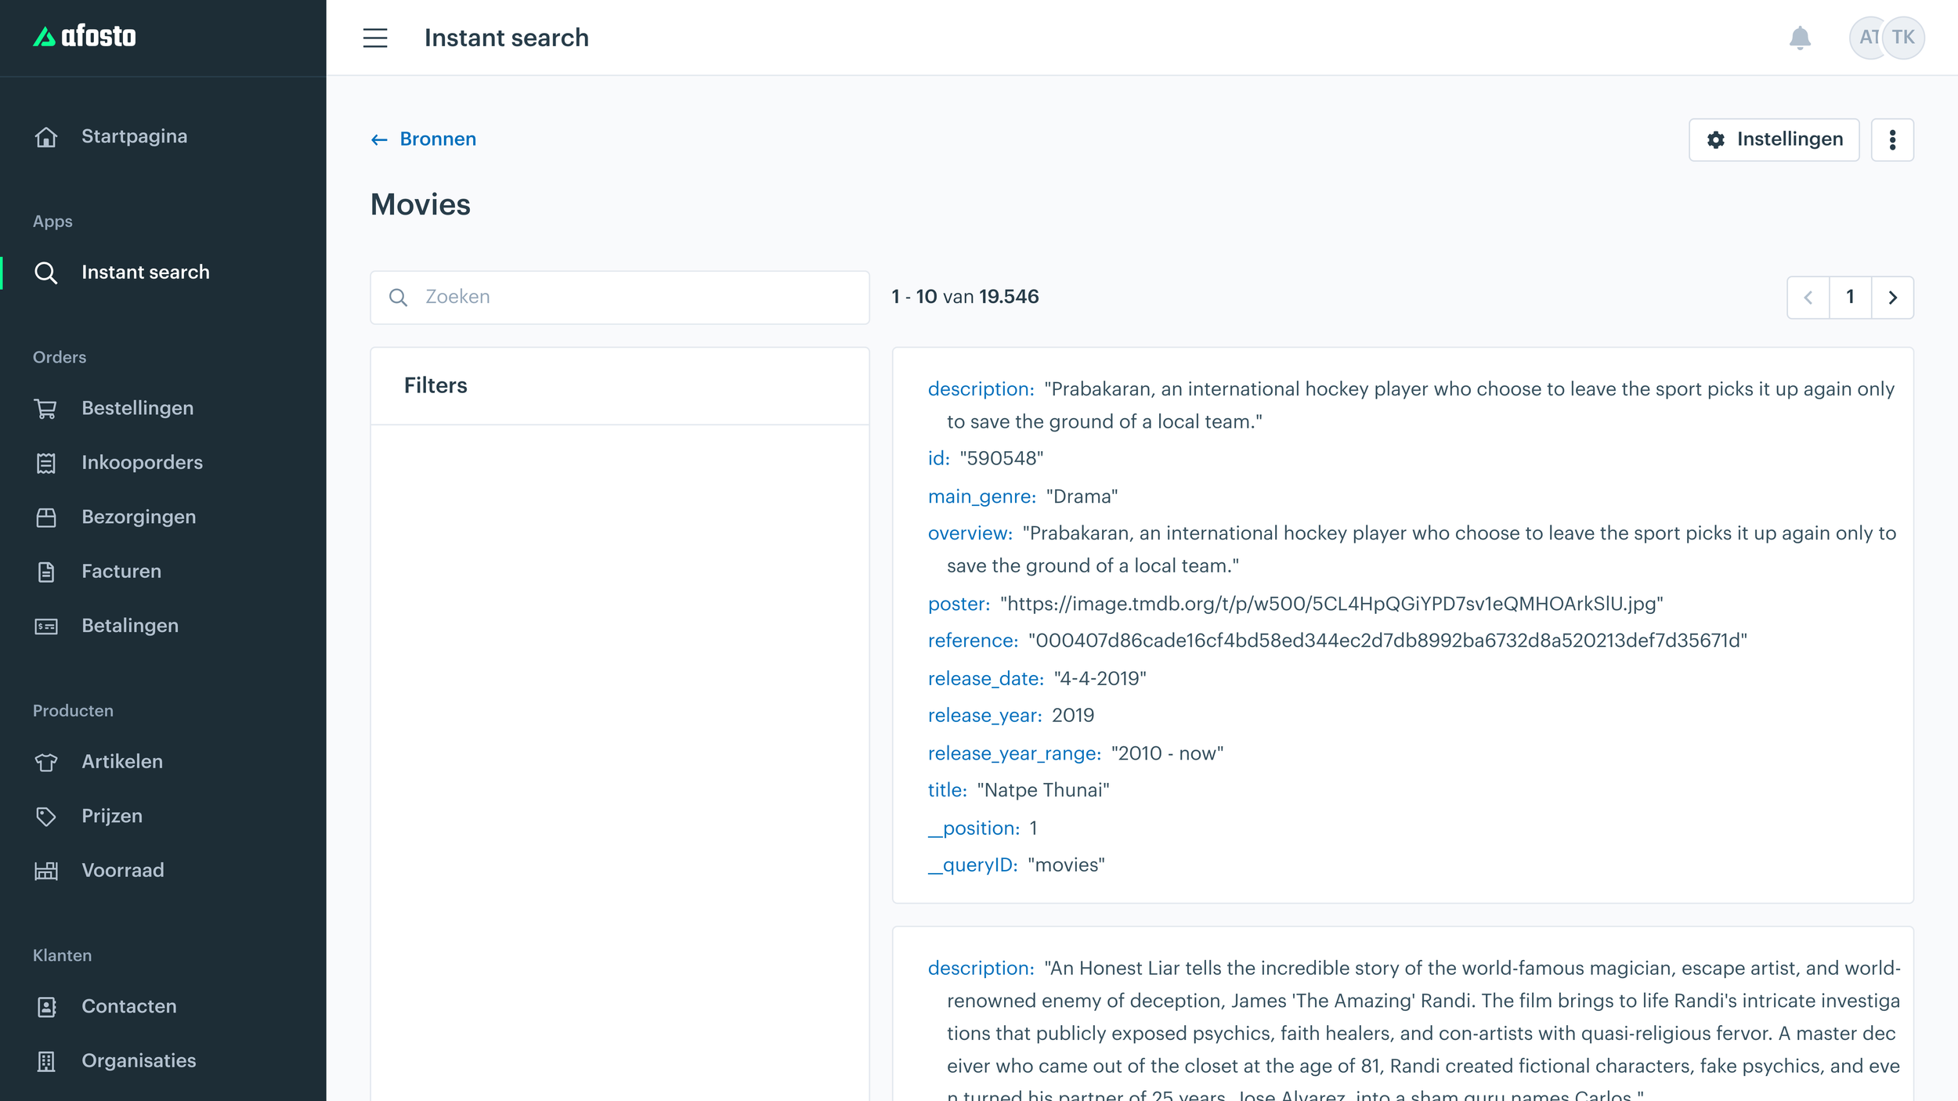Go to previous results page
The width and height of the screenshot is (1958, 1101).
[1808, 298]
